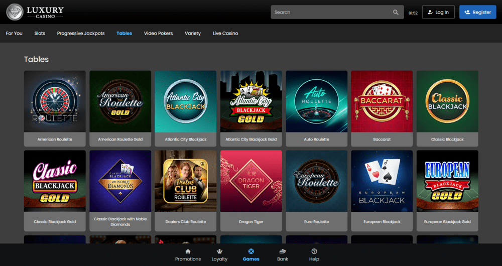Open the Auto Roulette game thumbnail
Screen dimensions: 502x266
317,101
